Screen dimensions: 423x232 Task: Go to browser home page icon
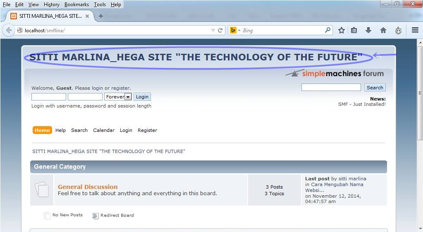383,30
